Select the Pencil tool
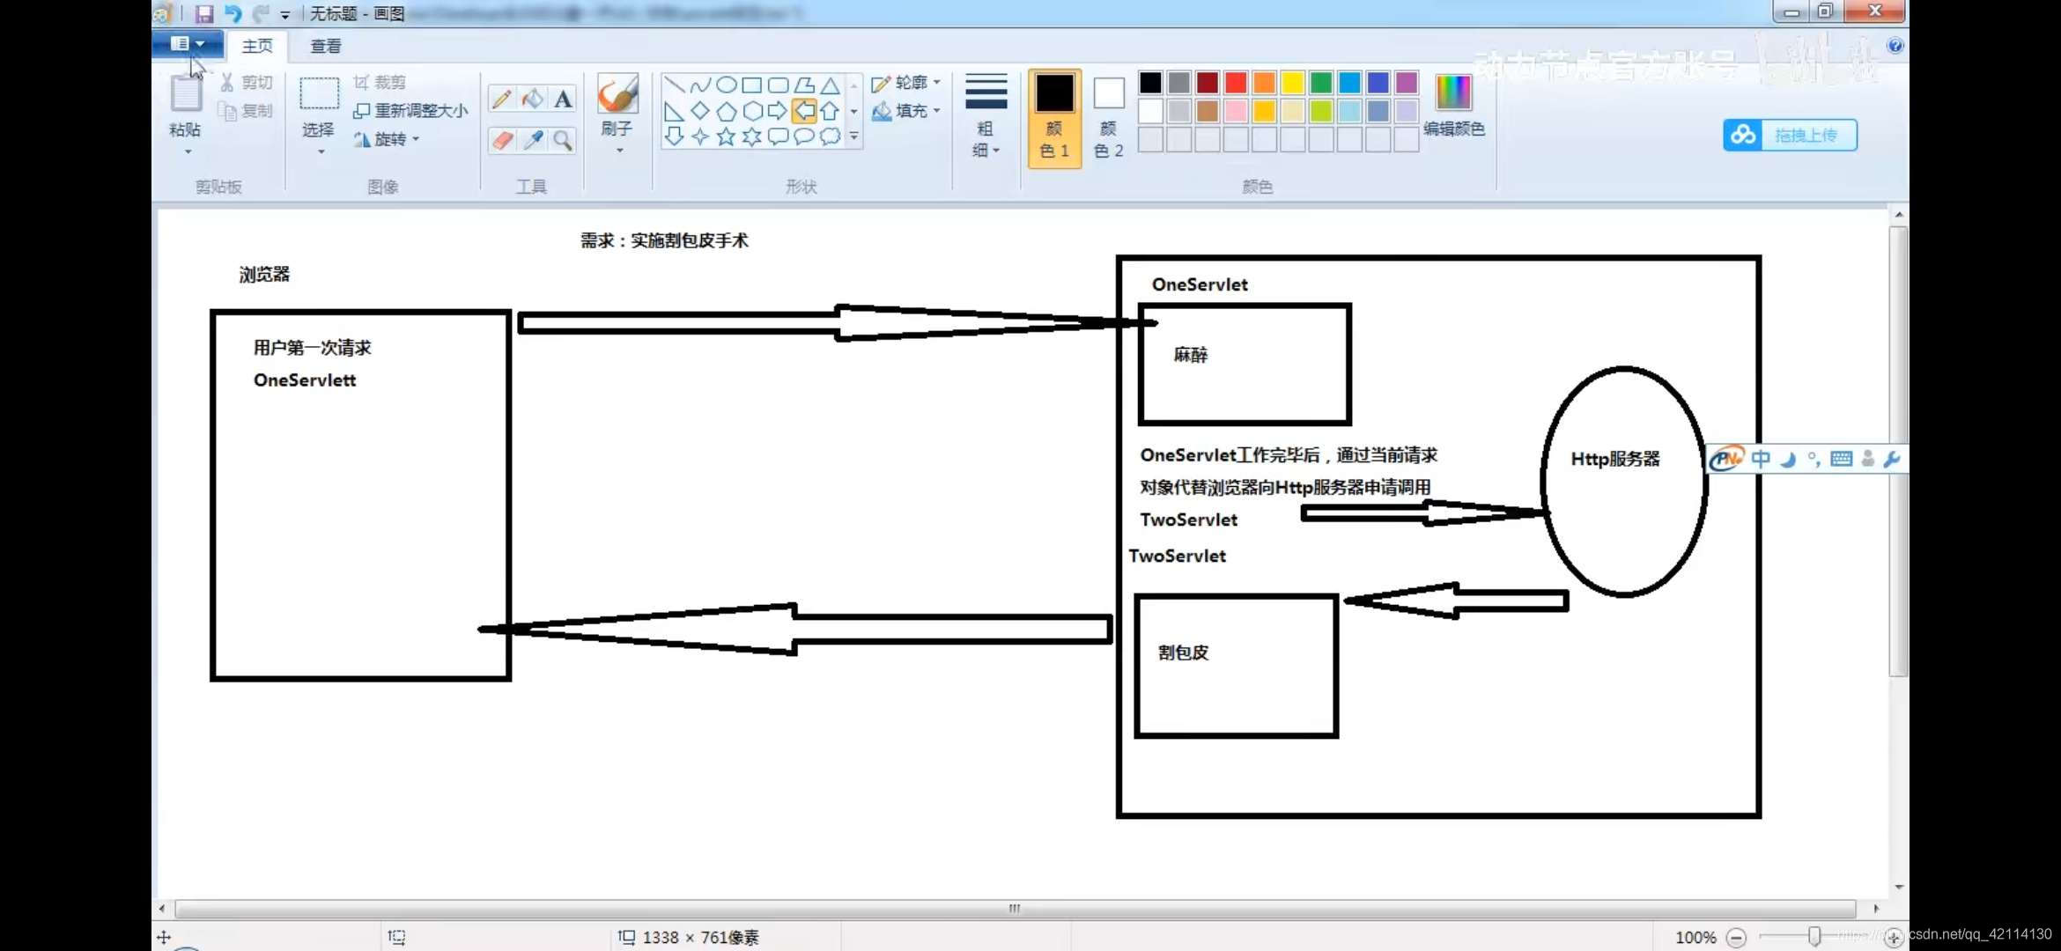 (502, 99)
